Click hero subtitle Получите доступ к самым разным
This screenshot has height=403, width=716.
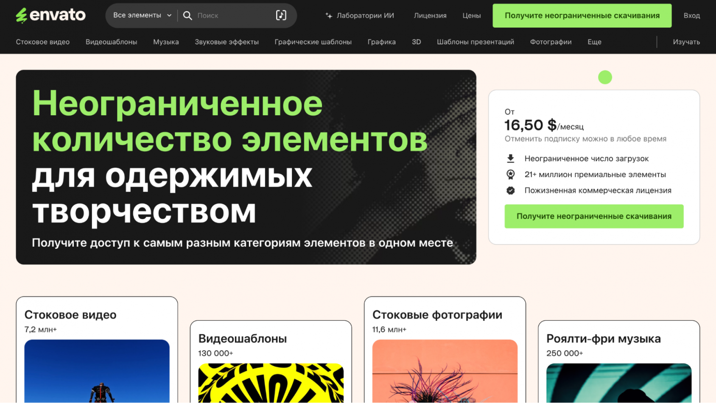pyautogui.click(x=243, y=243)
